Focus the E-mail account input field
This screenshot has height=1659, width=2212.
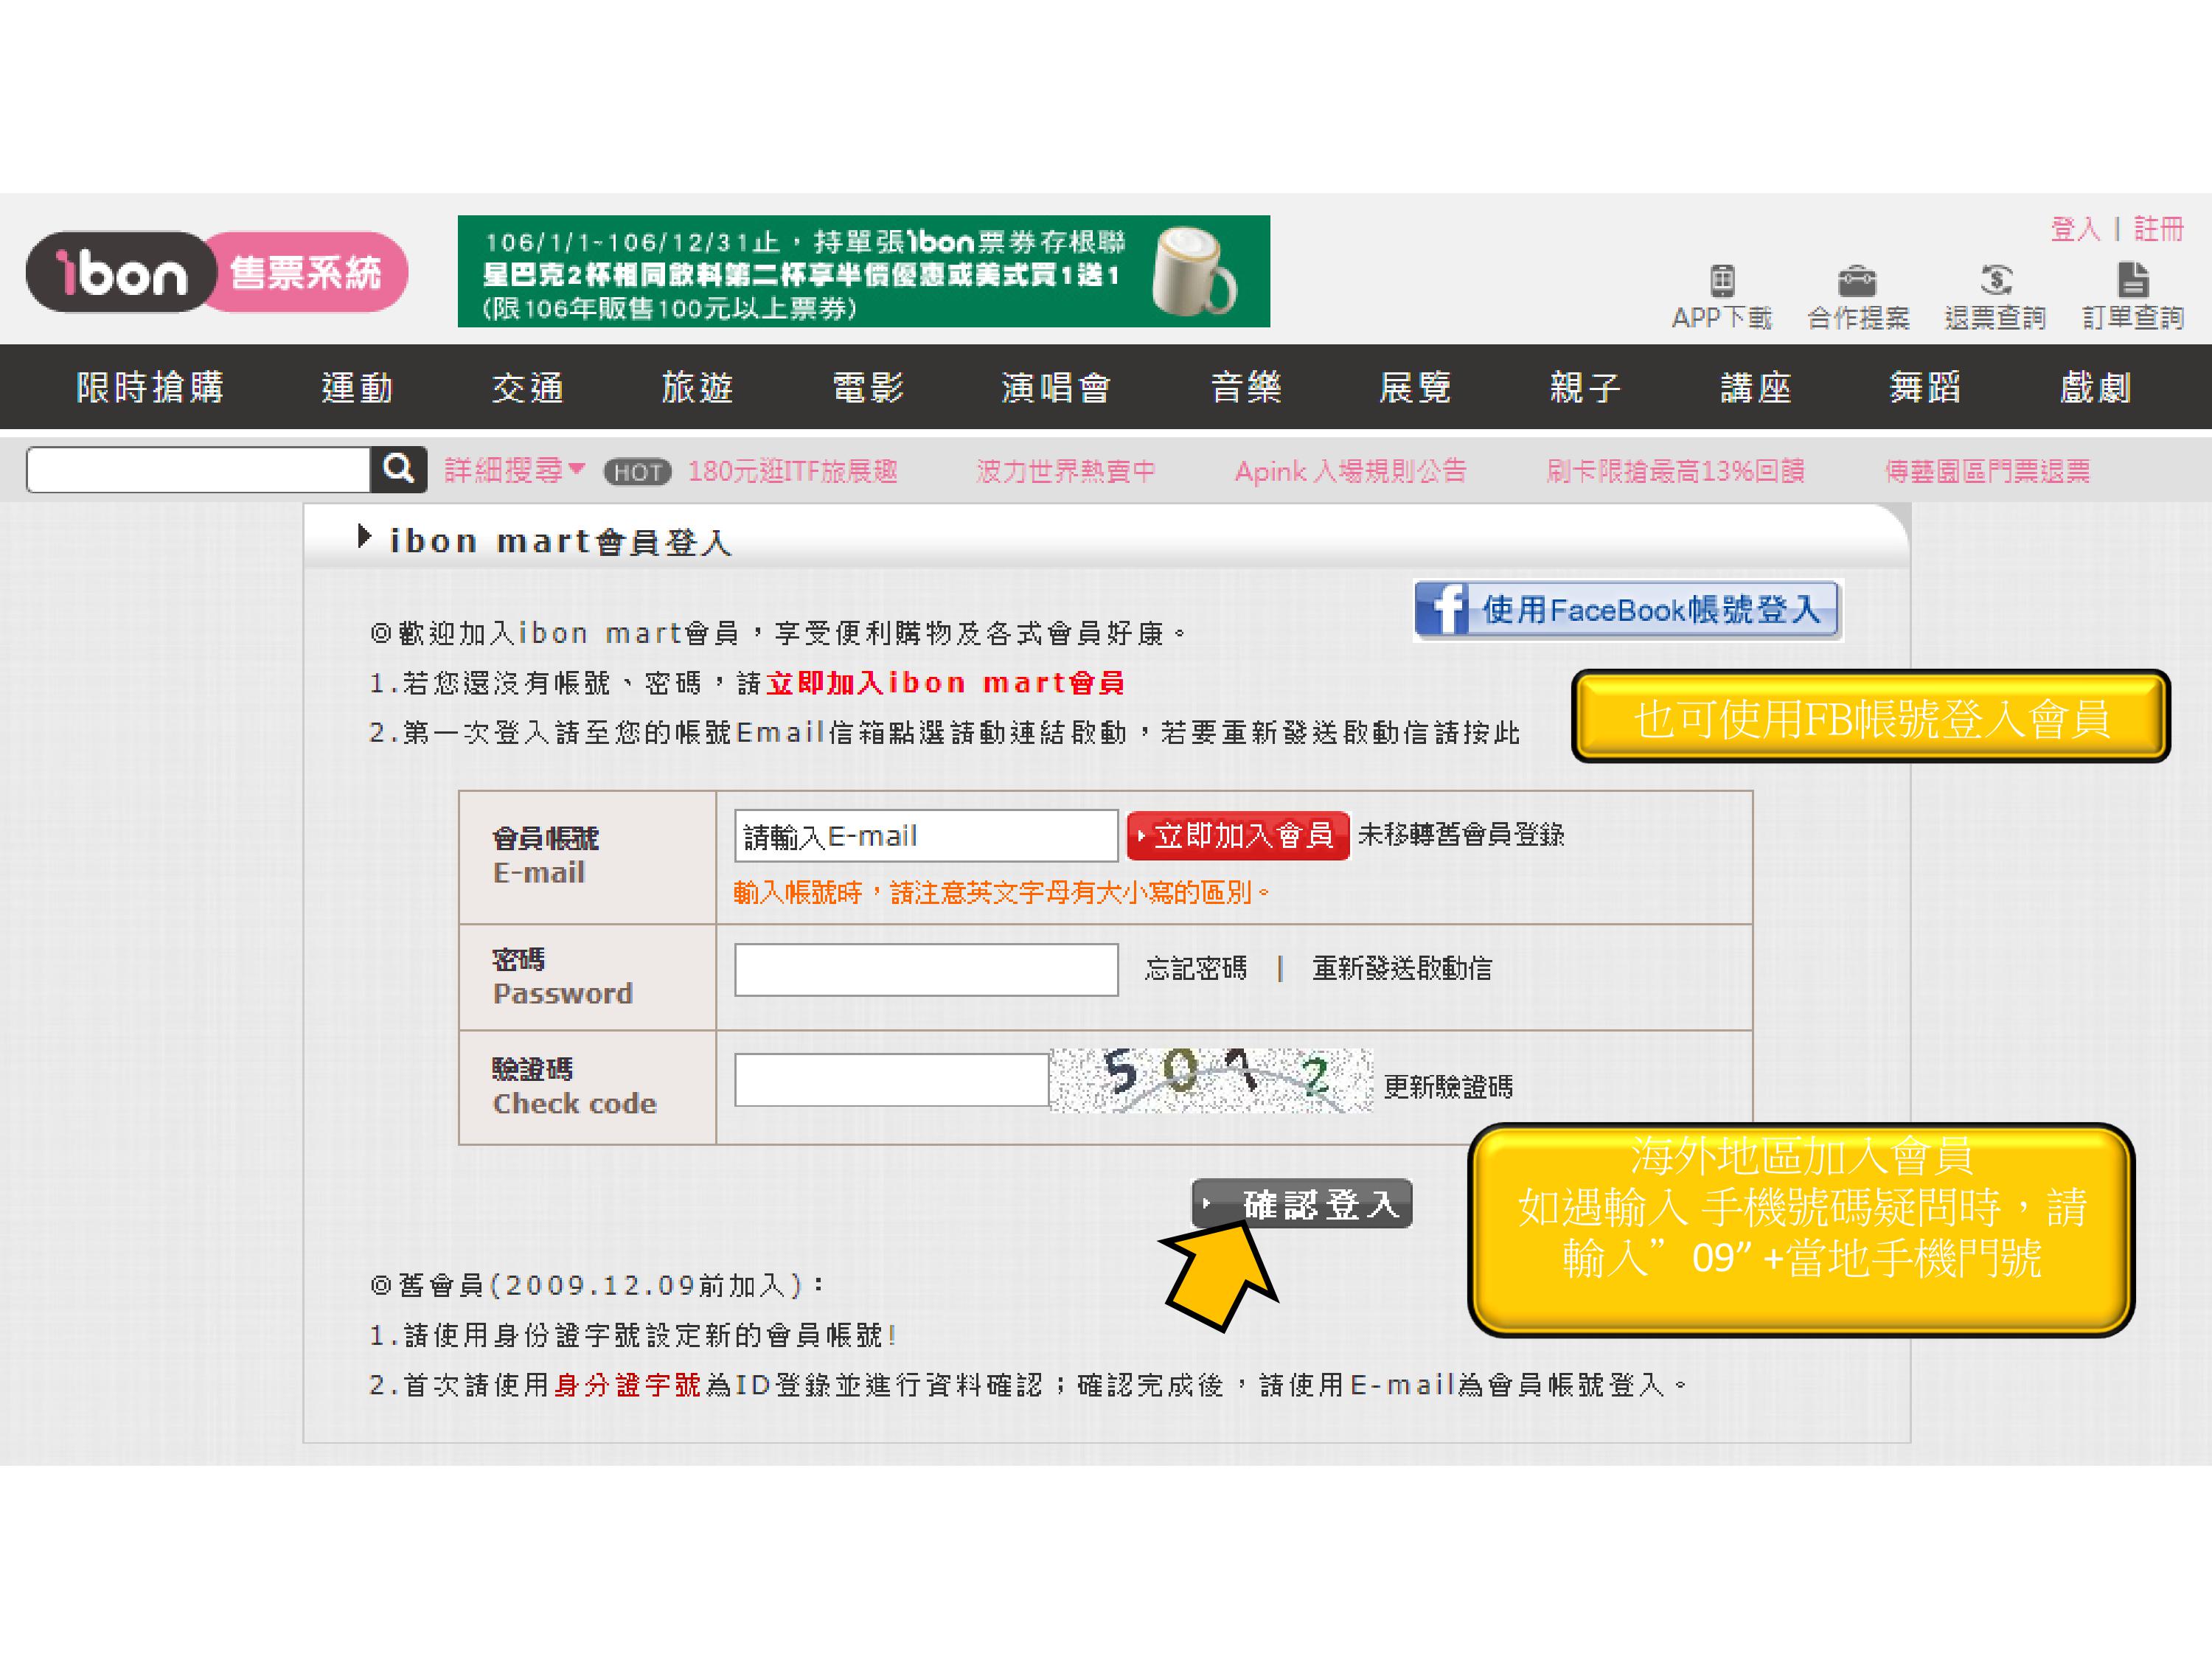pyautogui.click(x=925, y=835)
